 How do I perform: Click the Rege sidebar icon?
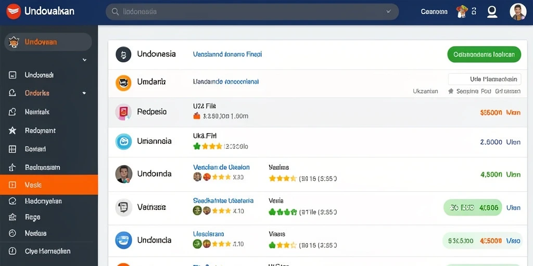coord(12,217)
